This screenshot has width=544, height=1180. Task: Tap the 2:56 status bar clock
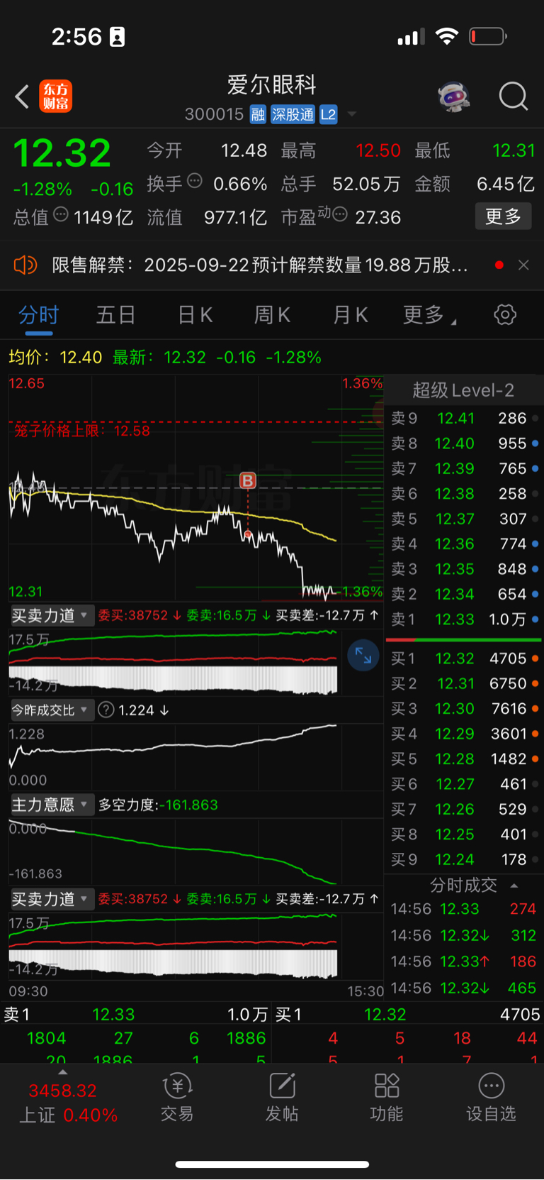point(76,37)
